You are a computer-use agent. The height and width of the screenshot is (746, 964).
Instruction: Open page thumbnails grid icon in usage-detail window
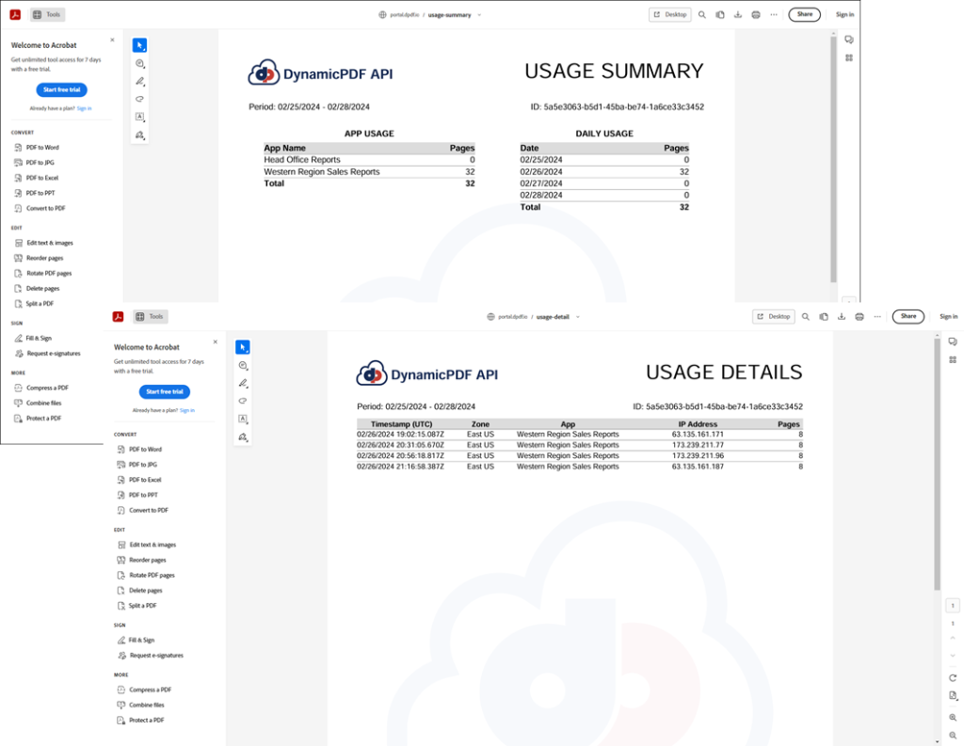pyautogui.click(x=953, y=359)
